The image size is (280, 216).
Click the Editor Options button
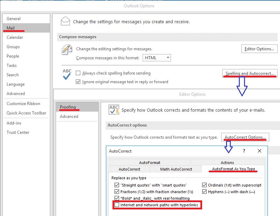click(x=259, y=49)
